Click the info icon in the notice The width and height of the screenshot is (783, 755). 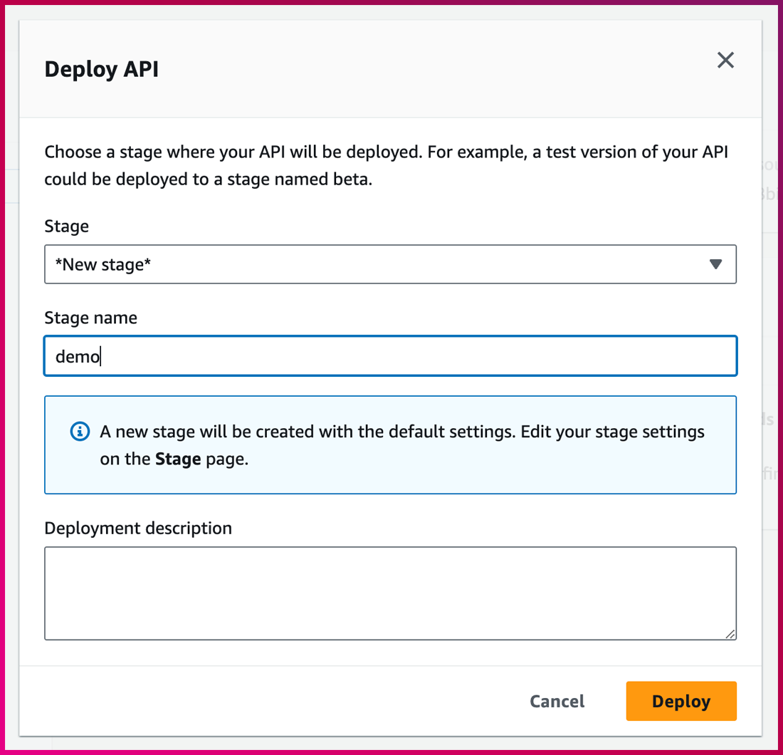click(80, 432)
